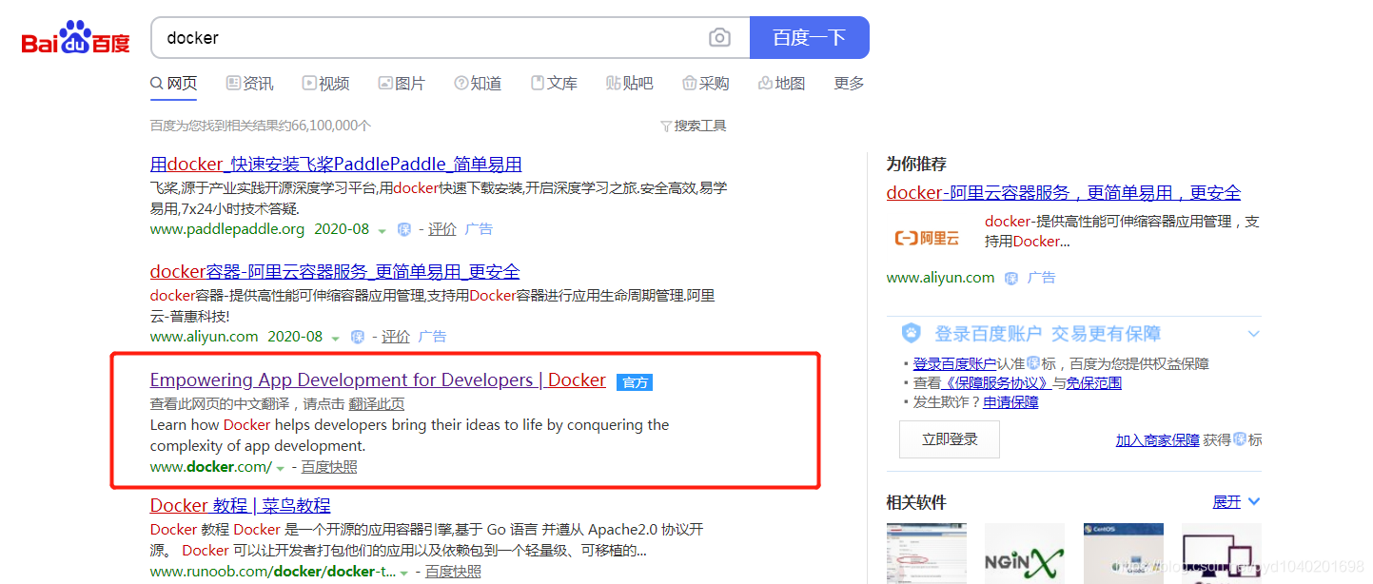Open the 更多 menu

click(850, 84)
